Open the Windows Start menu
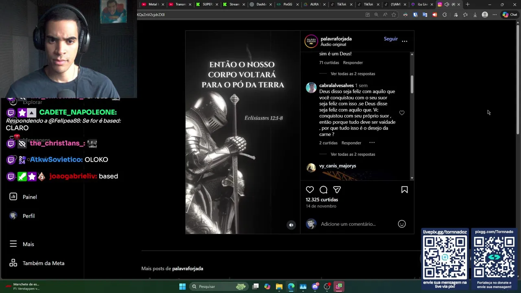The height and width of the screenshot is (293, 521). tap(182, 286)
